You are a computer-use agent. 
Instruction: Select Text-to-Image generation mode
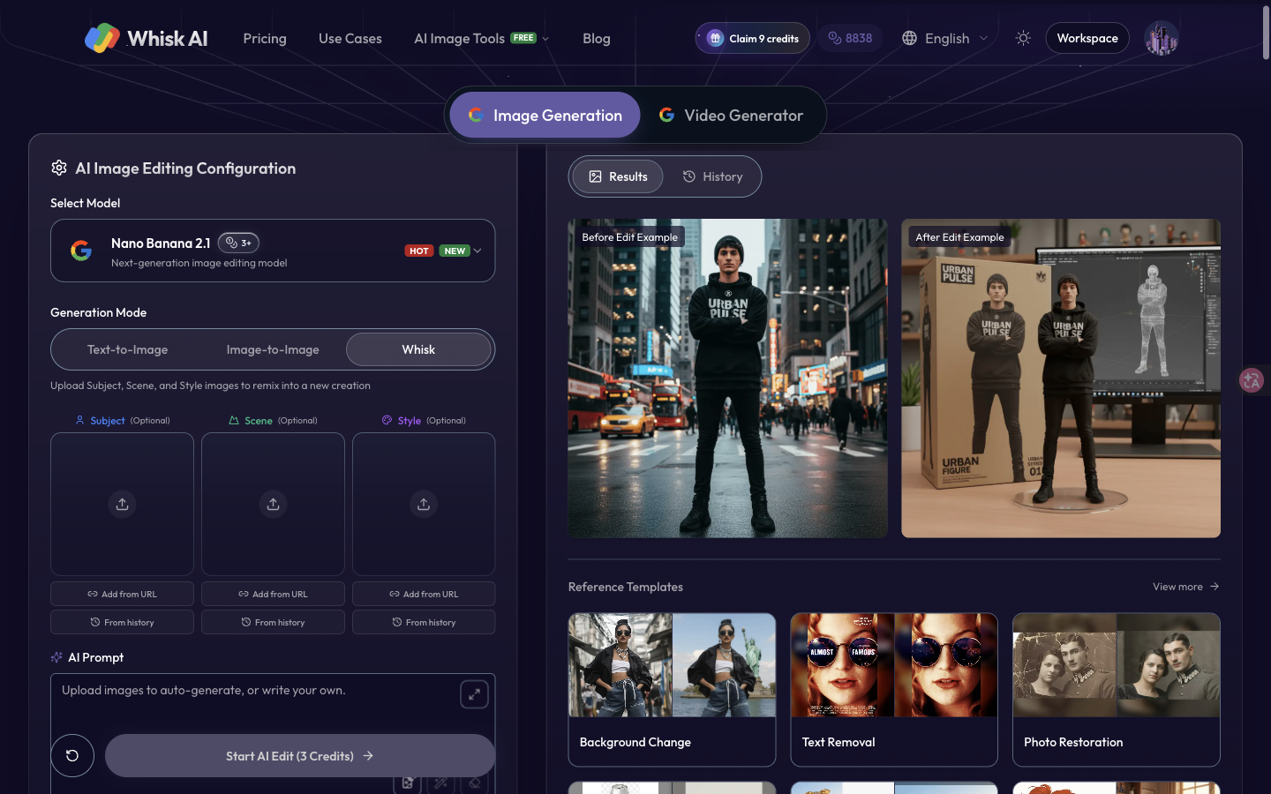127,349
